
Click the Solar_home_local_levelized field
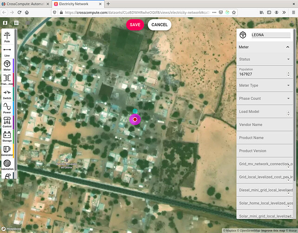click(265, 203)
